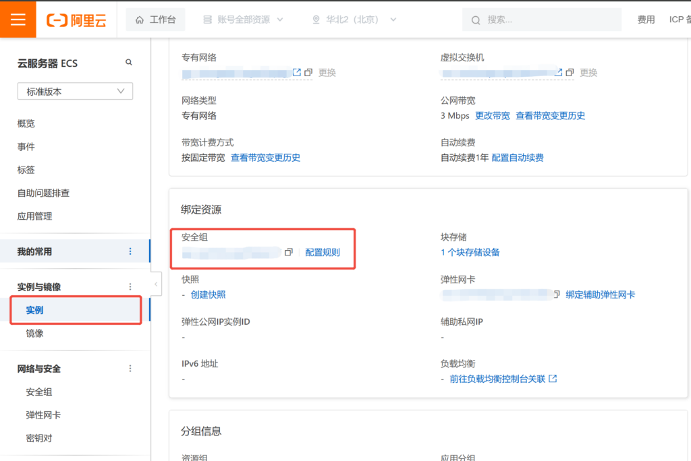Click the three-dot menu next to 实例与镜像
The width and height of the screenshot is (691, 461).
[130, 286]
